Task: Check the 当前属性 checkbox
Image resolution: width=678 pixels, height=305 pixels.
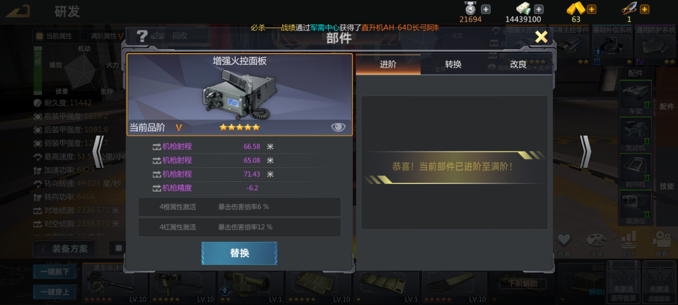Action: (x=39, y=36)
